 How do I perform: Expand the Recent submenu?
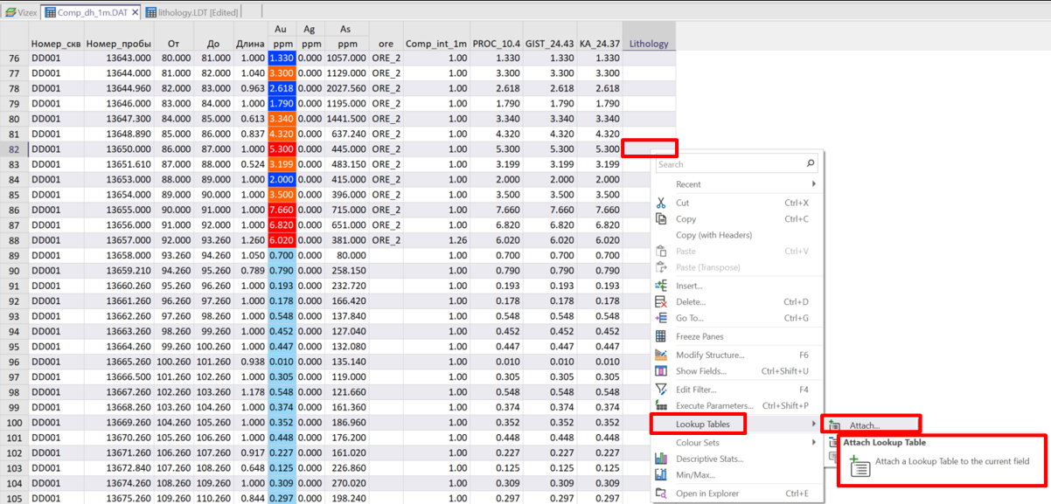[x=813, y=184]
